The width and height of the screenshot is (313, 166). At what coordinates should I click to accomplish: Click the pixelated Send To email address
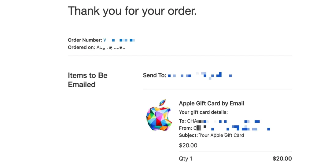pyautogui.click(x=200, y=76)
